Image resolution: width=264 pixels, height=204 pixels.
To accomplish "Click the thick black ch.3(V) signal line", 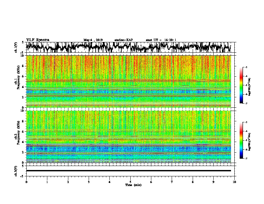I will (128, 171).
